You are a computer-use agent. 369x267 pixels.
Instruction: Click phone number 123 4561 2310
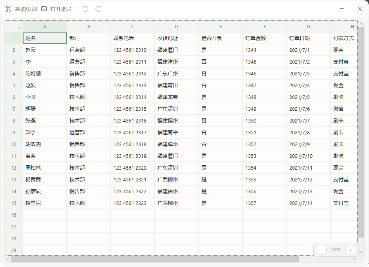coord(133,50)
